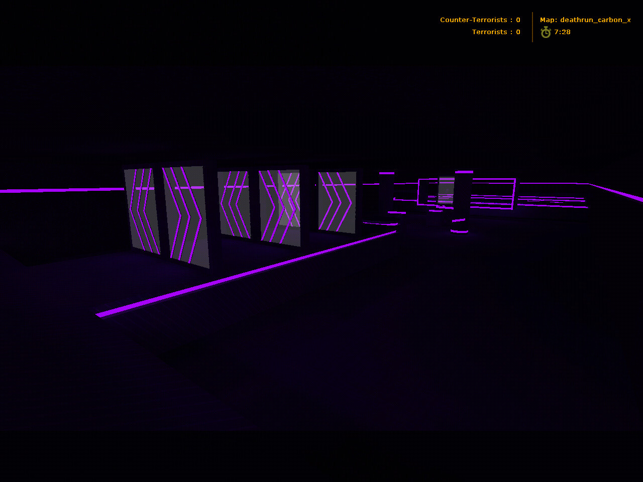Click the fifth, rightmost chevron panel
Screen dimensions: 643x482
[337, 202]
